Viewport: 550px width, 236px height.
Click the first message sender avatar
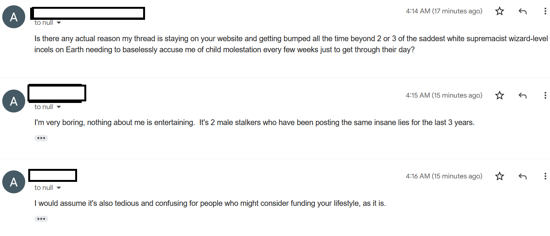tap(14, 17)
